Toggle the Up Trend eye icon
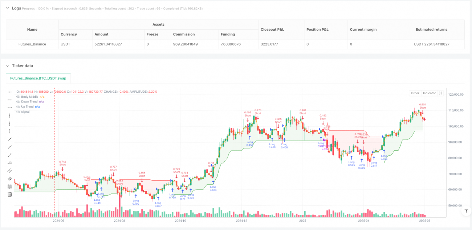Screen dimensions: 472x230 tap(18, 107)
